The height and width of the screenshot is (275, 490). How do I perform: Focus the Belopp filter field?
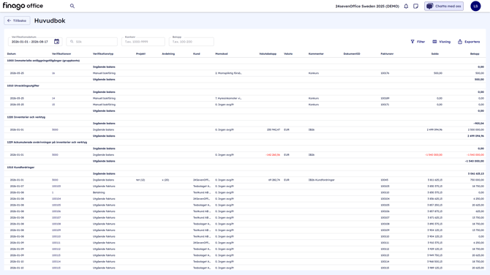click(192, 42)
